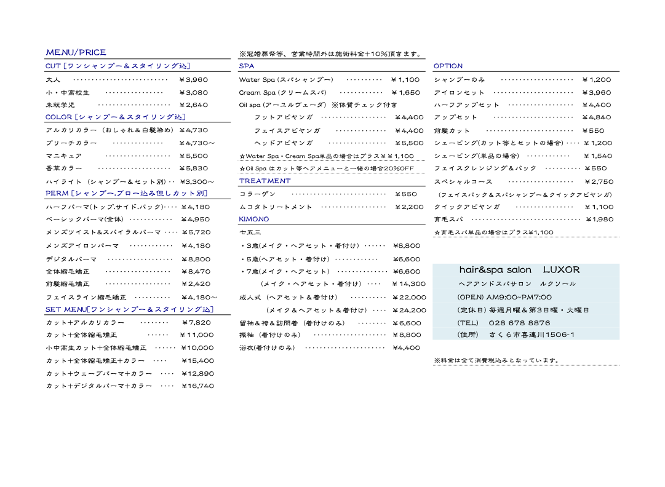Select the KIMONO section header
Image resolution: width=665 pixels, height=487 pixels.
(x=253, y=220)
